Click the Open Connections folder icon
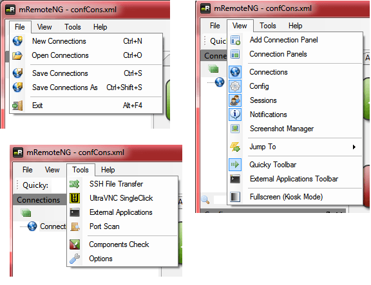Screen dimensions: 371x285 point(17,55)
